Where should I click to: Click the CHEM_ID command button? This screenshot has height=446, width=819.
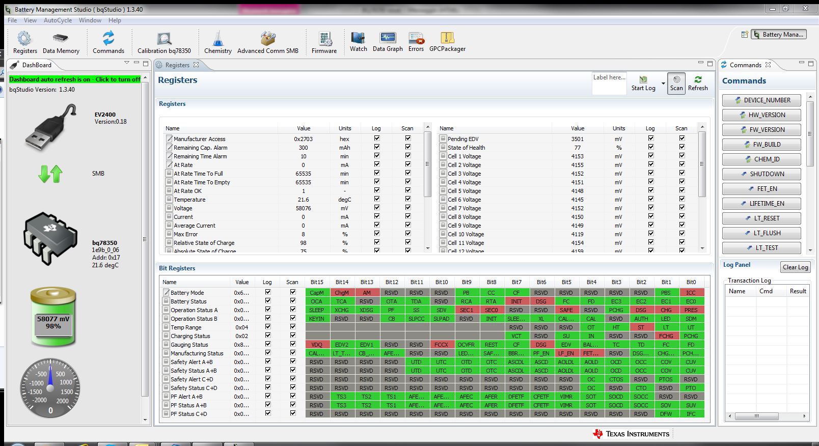[761, 159]
